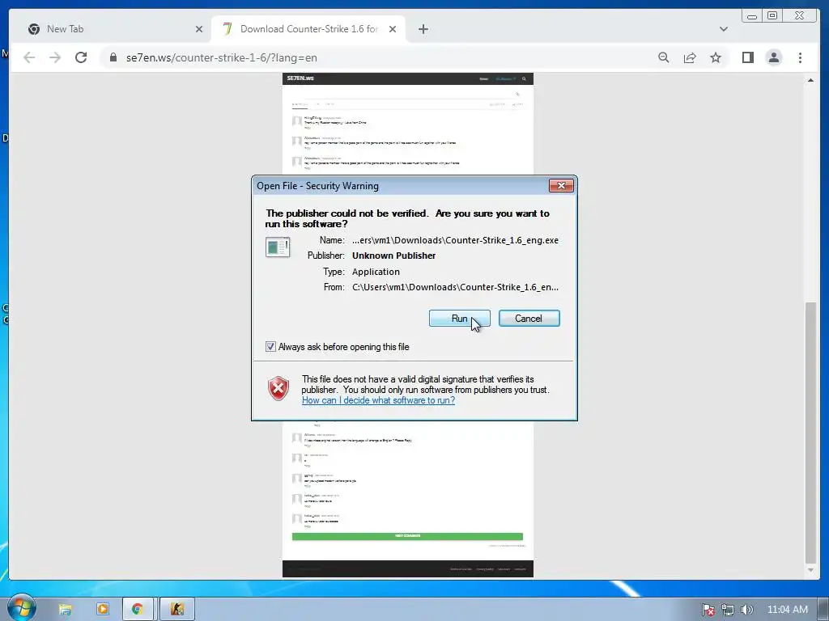Screen dimensions: 829x621
Task: Select the Download Counter-Strike 1.6 tab
Action: click(308, 29)
